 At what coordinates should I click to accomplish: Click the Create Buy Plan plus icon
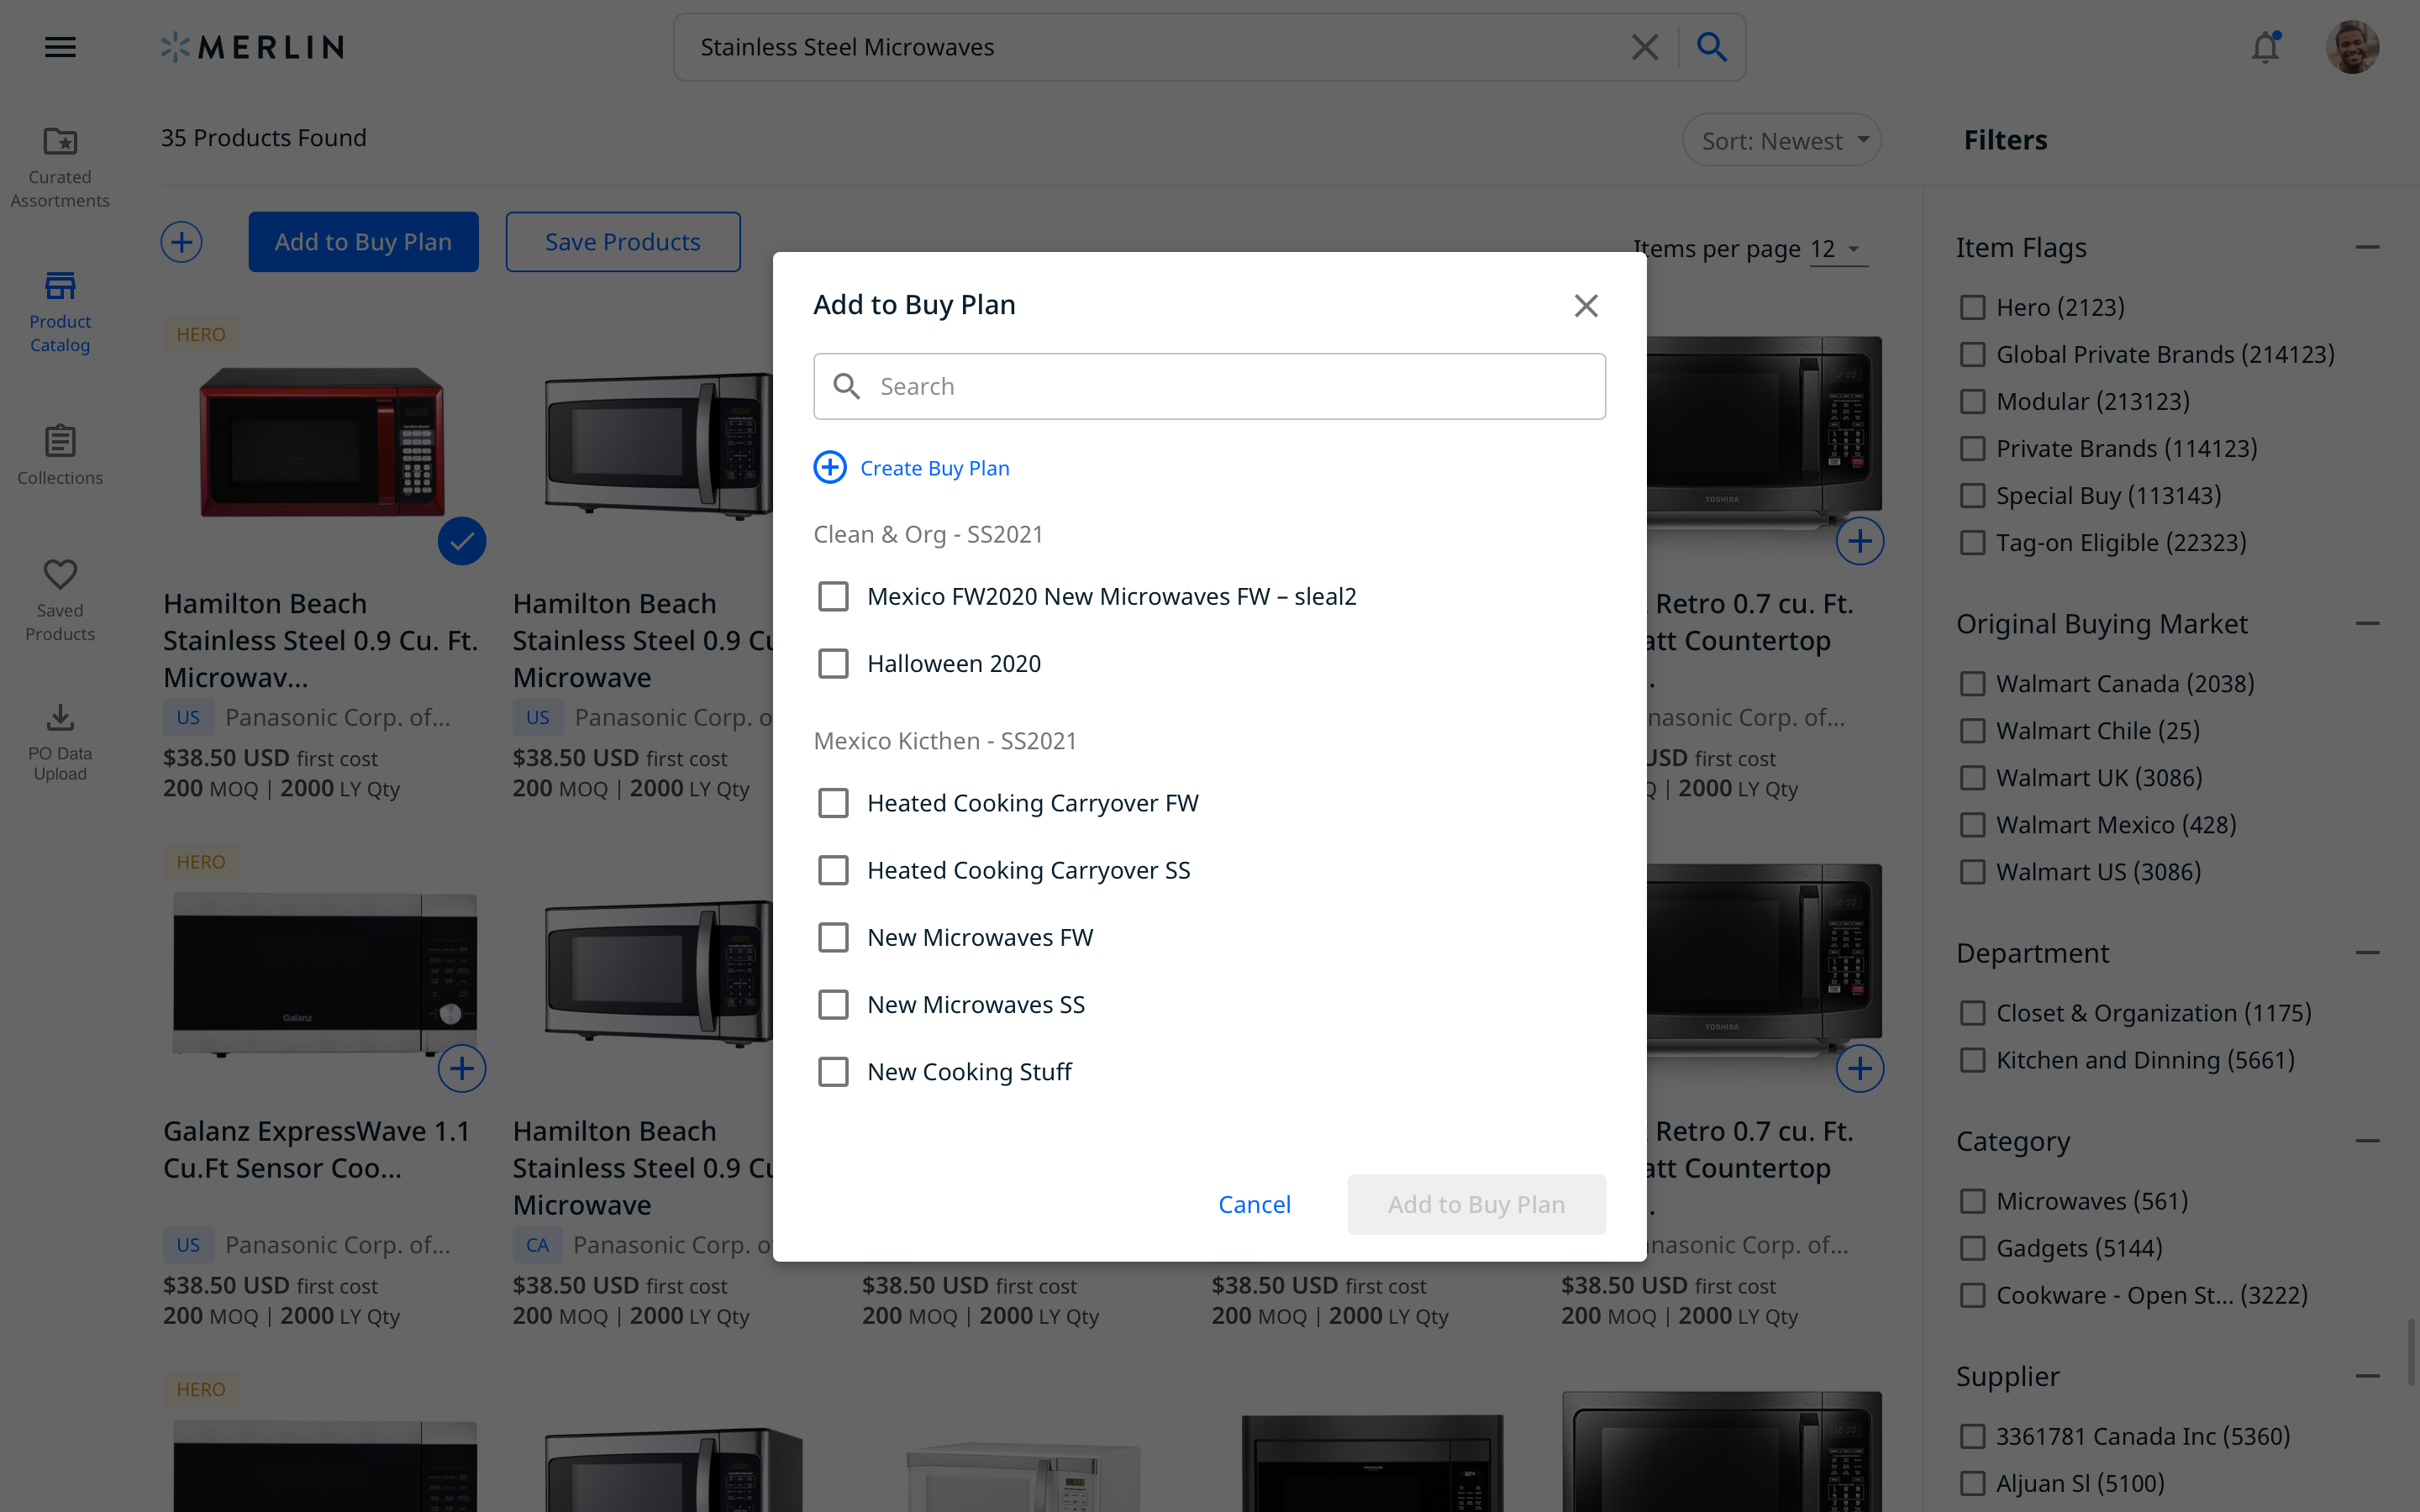coord(830,467)
